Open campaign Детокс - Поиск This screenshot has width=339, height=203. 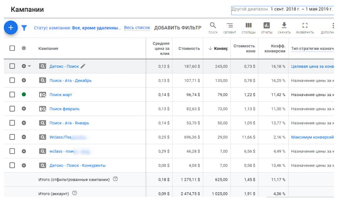click(64, 66)
